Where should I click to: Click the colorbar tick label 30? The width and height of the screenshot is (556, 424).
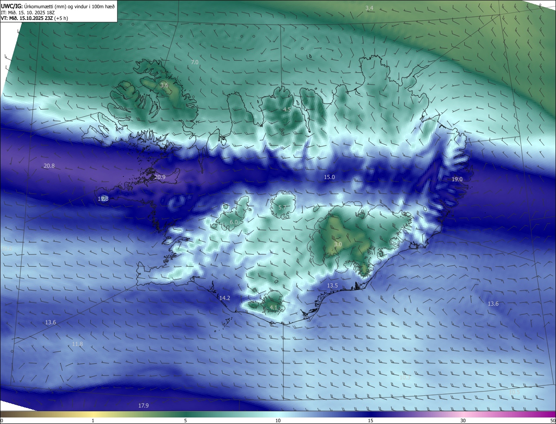coord(463,421)
